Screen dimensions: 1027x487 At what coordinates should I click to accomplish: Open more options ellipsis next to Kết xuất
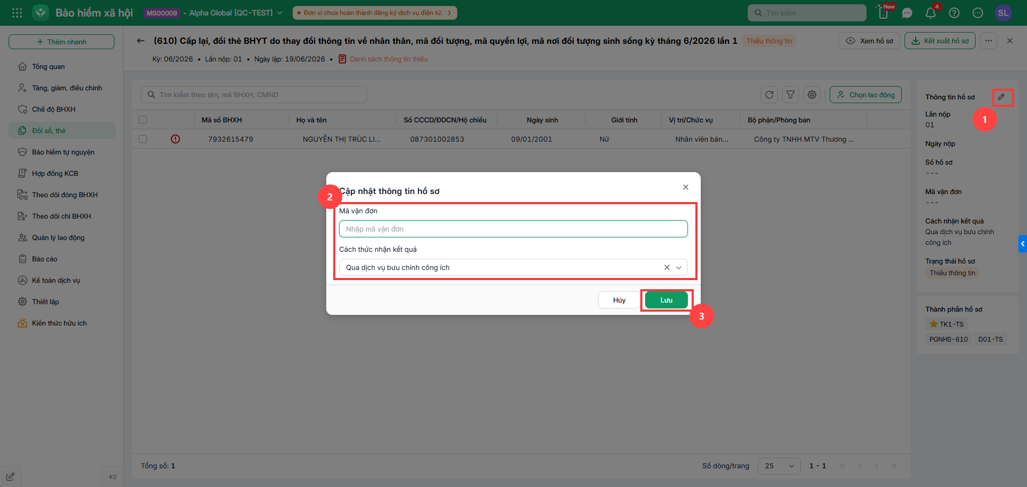988,41
